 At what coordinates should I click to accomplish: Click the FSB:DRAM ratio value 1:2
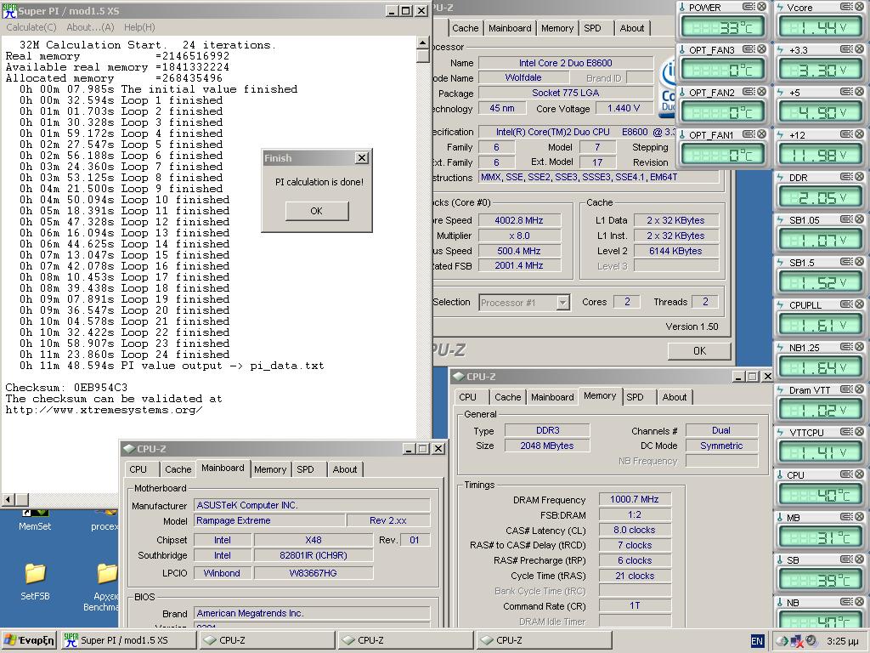coord(635,514)
